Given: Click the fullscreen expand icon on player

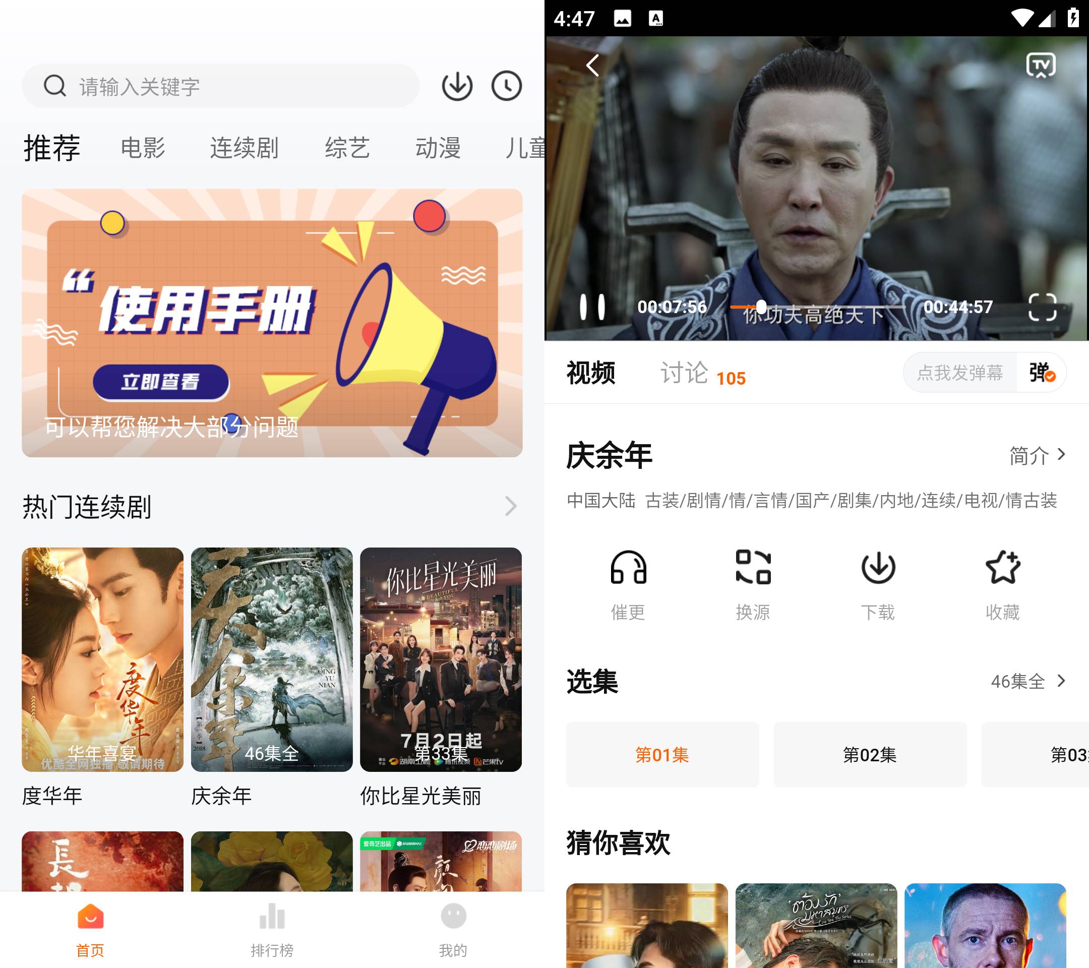Looking at the screenshot, I should 1040,308.
